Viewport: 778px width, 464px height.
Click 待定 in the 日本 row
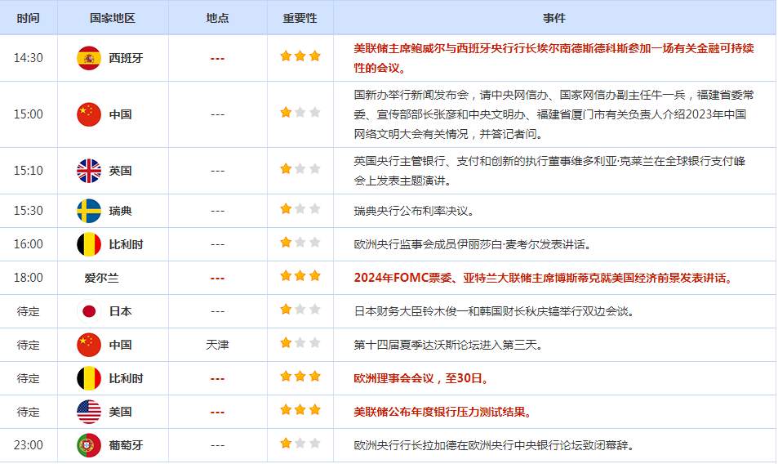tap(29, 311)
